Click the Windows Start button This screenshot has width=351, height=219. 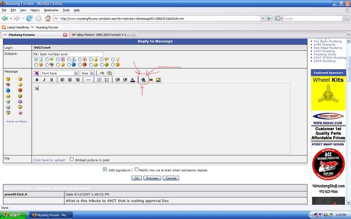pos(13,215)
